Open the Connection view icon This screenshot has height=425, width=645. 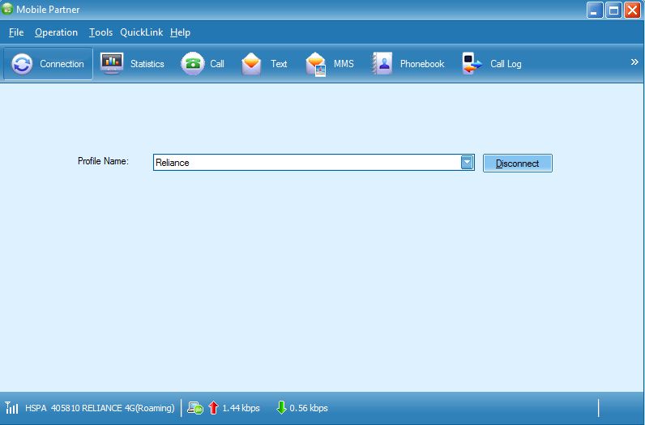point(22,64)
